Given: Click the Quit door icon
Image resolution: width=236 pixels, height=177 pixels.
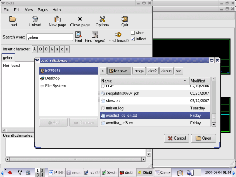Looking at the screenshot, I should (125, 19).
